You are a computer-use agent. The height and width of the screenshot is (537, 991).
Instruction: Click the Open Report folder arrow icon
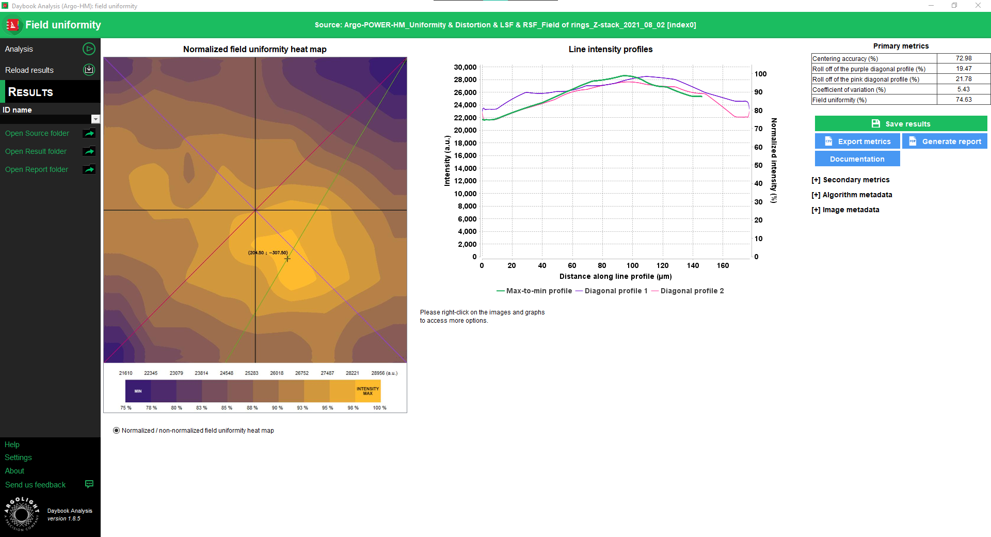(89, 169)
